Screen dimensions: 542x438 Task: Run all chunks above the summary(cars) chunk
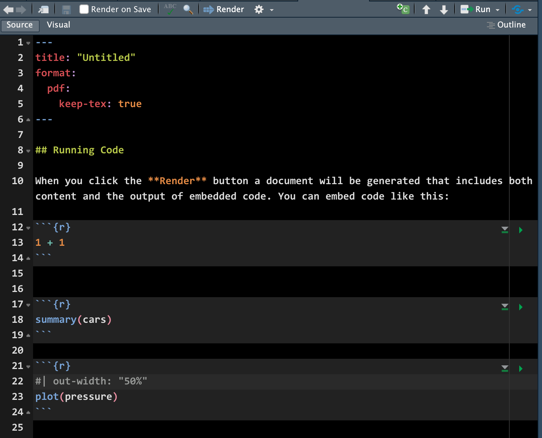505,307
